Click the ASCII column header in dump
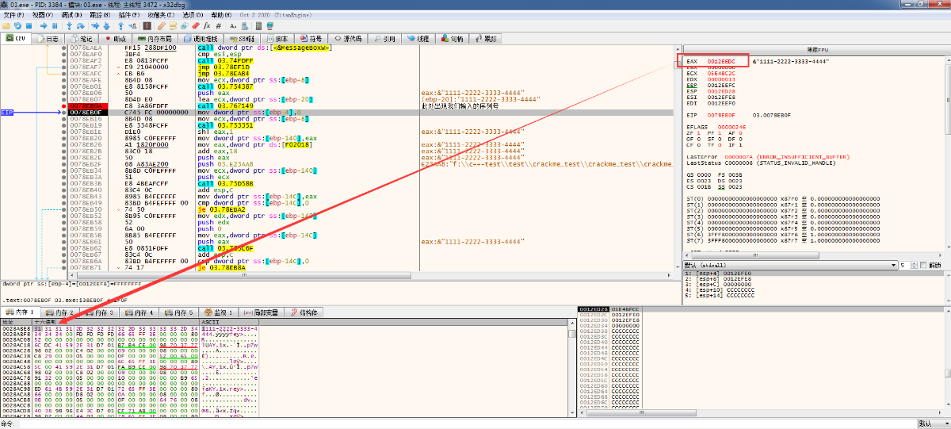This screenshot has height=429, width=951. [229, 322]
